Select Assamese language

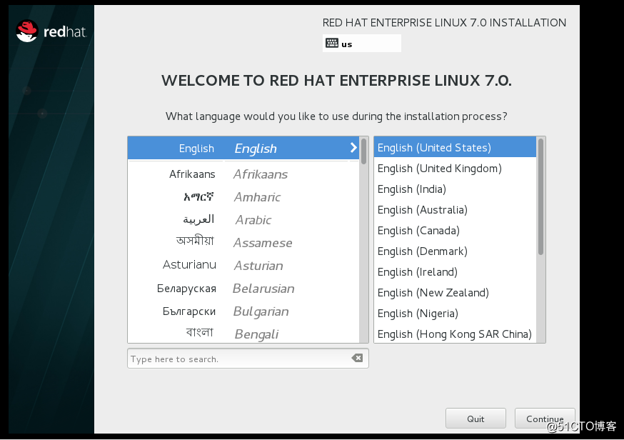(243, 242)
